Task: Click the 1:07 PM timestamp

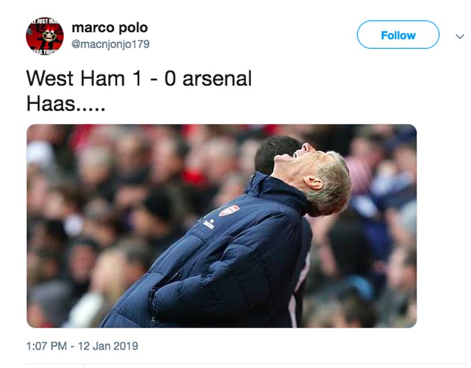Action: (47, 346)
